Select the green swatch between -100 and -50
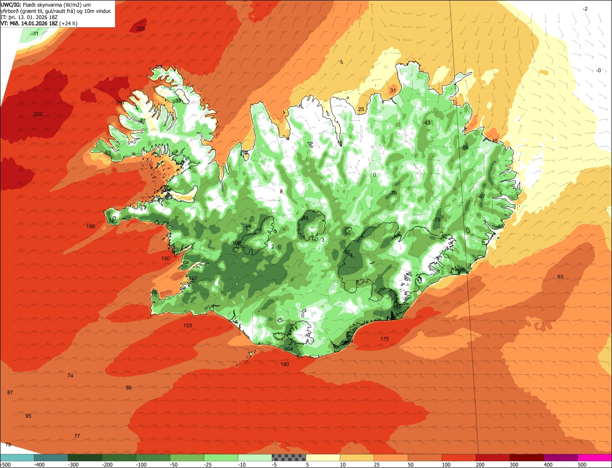Screen dimensions: 612x468 pos(153,457)
